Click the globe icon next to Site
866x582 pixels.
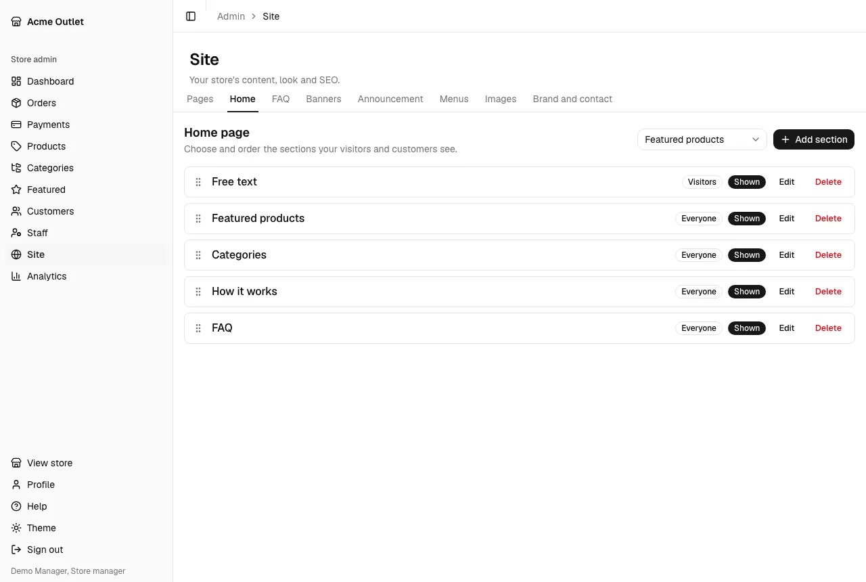[16, 254]
